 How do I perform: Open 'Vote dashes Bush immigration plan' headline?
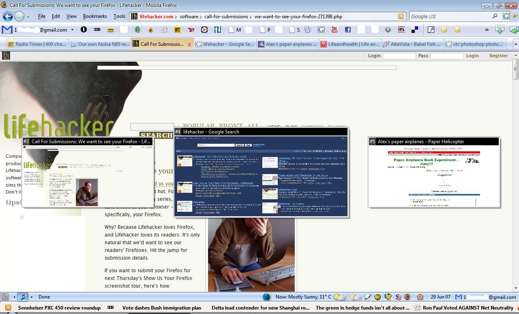(162, 308)
